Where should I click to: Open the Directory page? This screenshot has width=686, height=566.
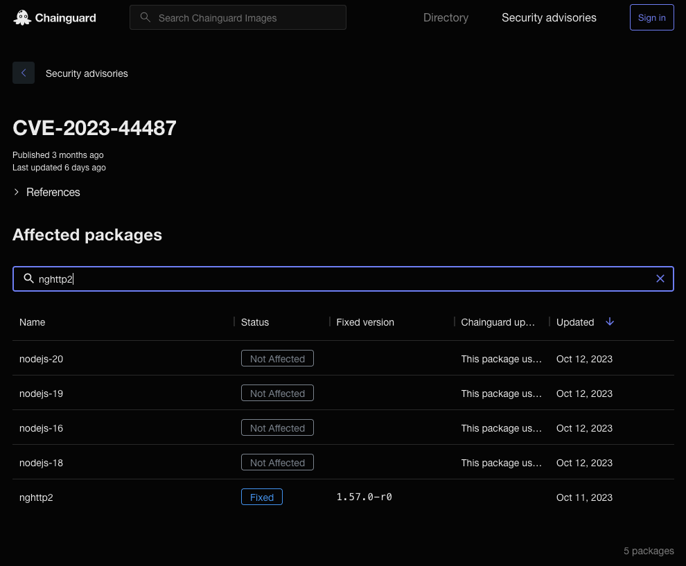coord(446,17)
